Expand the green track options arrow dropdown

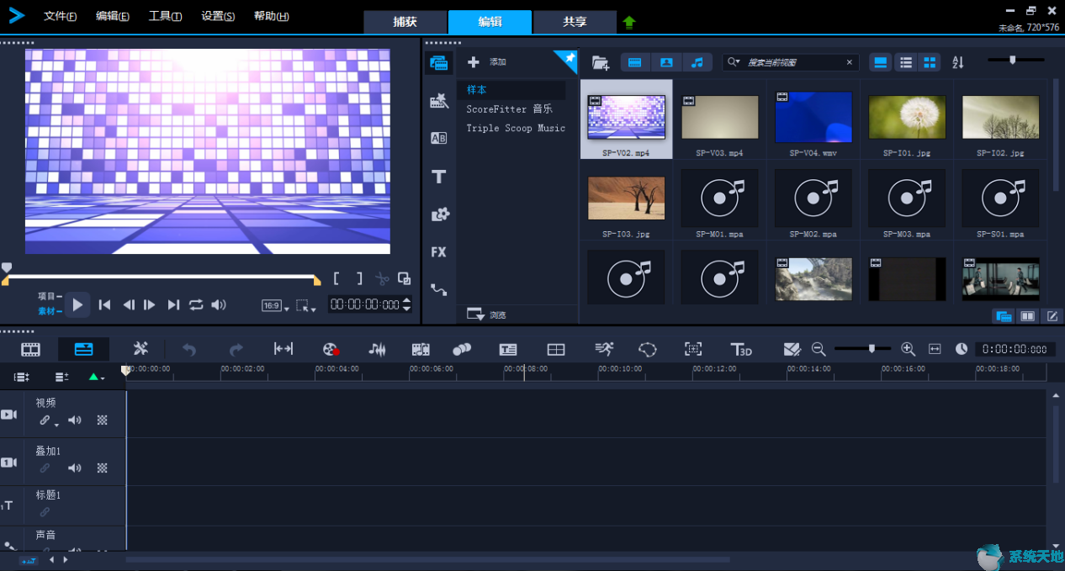tap(97, 378)
